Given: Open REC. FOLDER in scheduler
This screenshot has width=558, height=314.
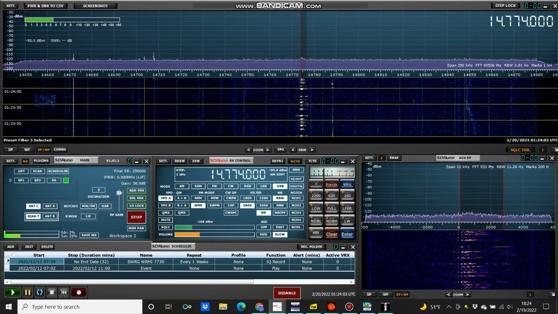Looking at the screenshot, I should point(311,247).
